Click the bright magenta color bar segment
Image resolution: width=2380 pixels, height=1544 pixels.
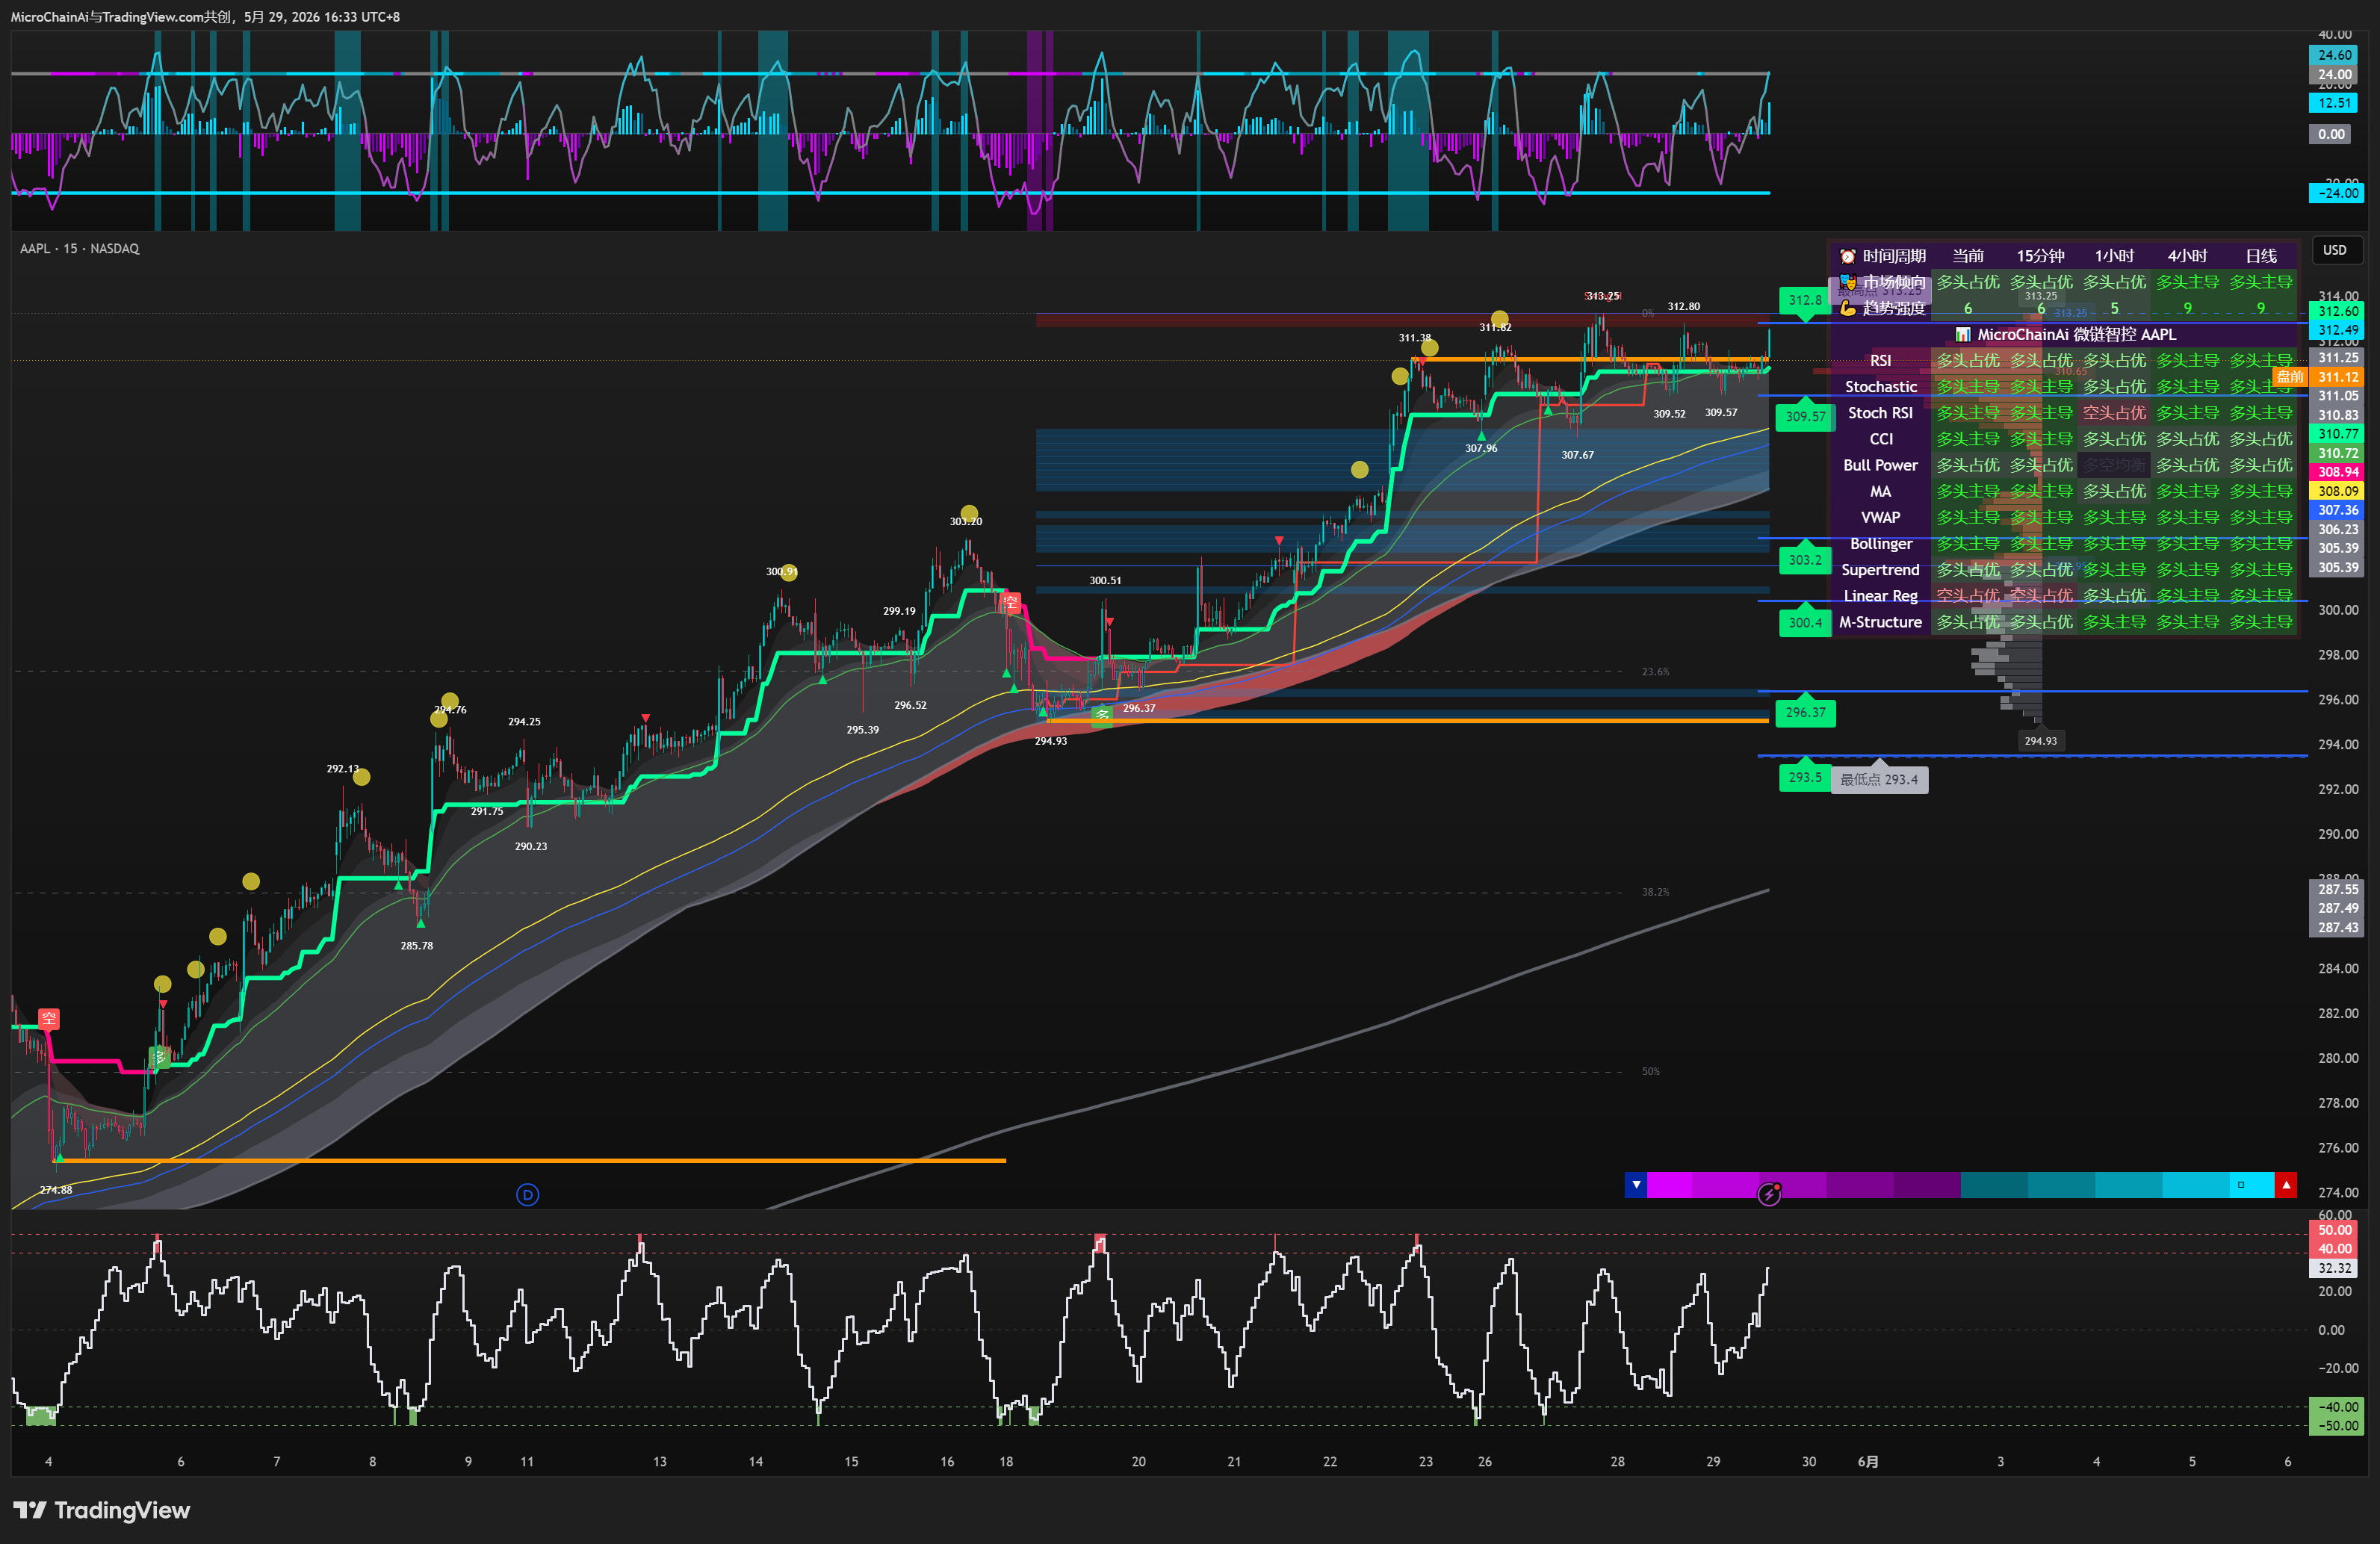click(x=1669, y=1185)
